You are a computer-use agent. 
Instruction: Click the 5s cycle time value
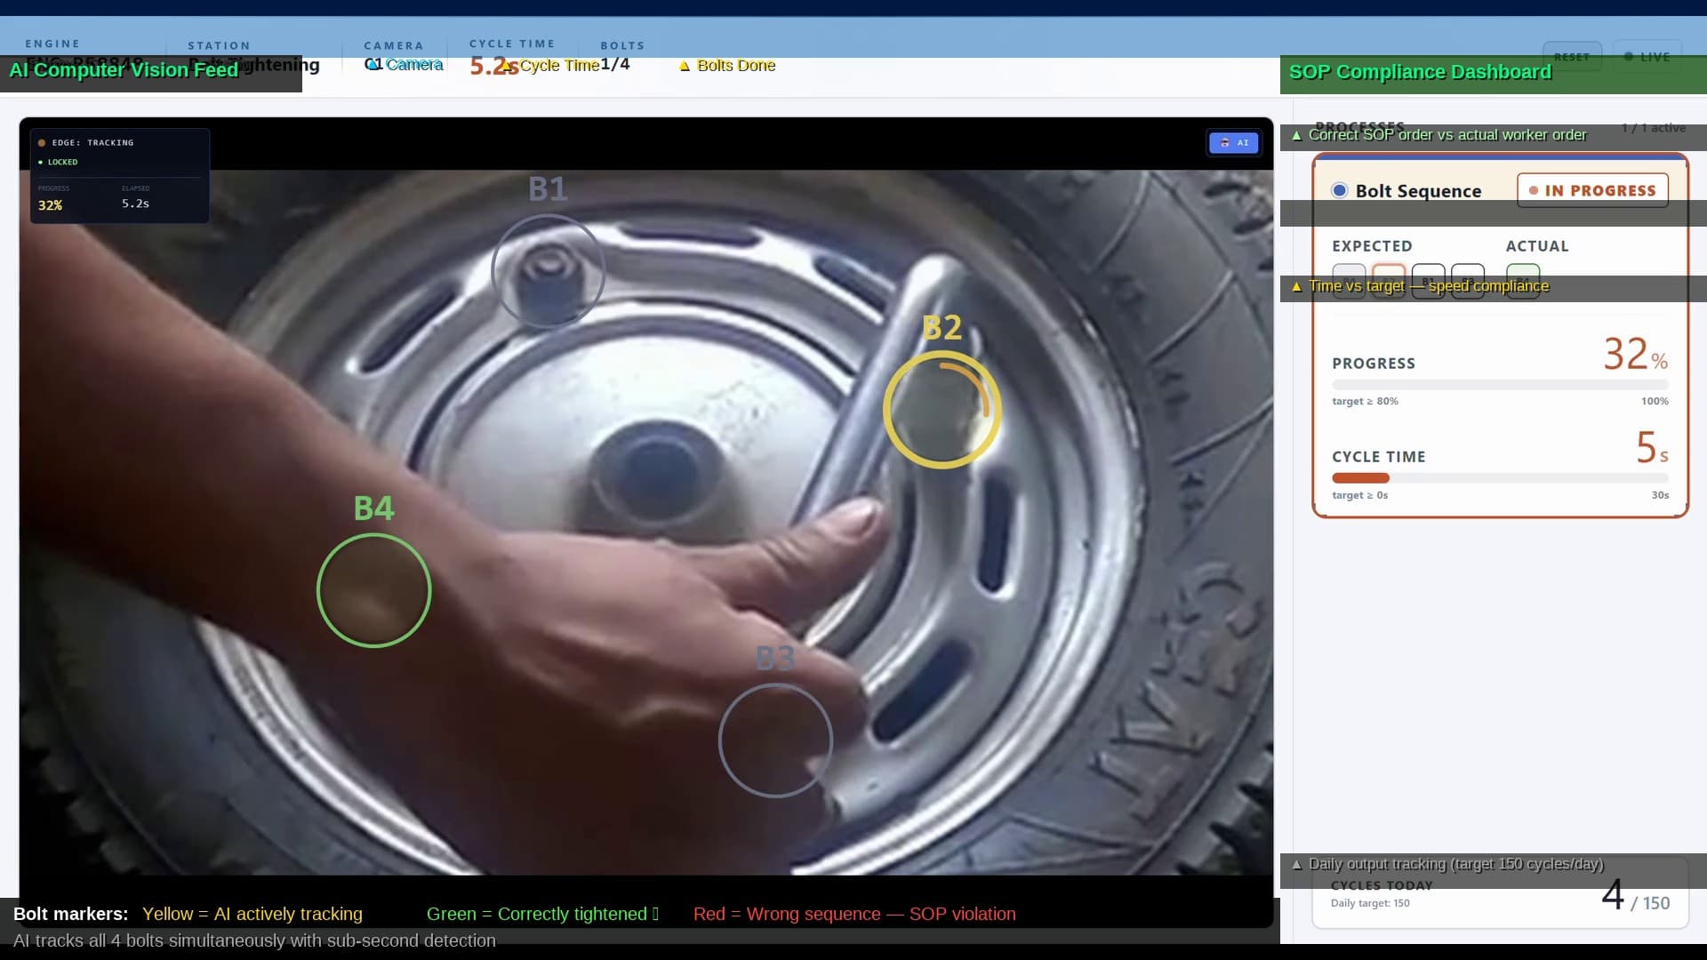[1652, 447]
